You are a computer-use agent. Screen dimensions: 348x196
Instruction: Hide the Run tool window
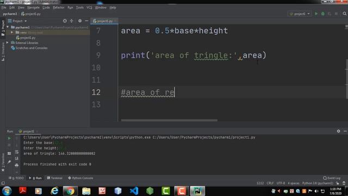345,131
